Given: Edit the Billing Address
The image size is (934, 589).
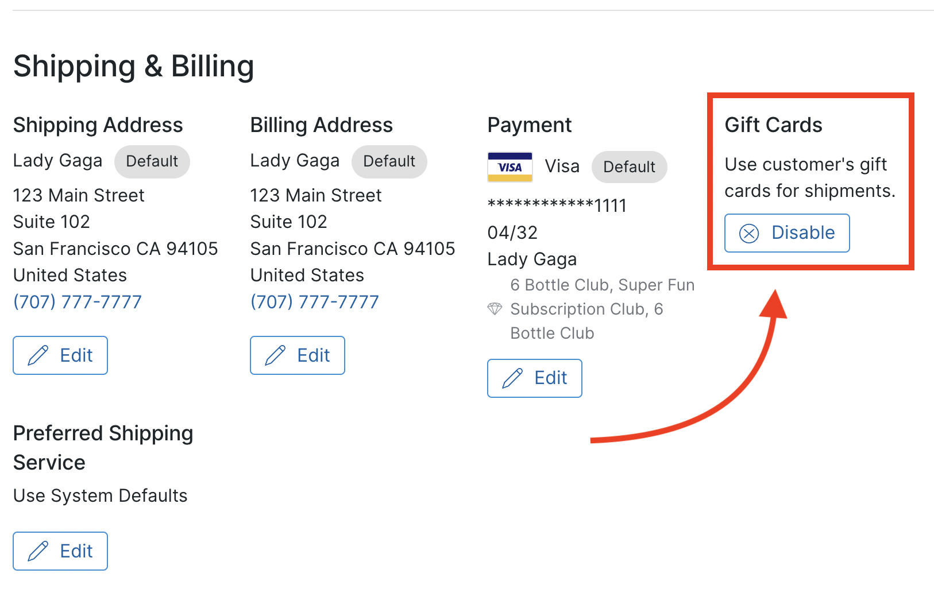Looking at the screenshot, I should 298,355.
